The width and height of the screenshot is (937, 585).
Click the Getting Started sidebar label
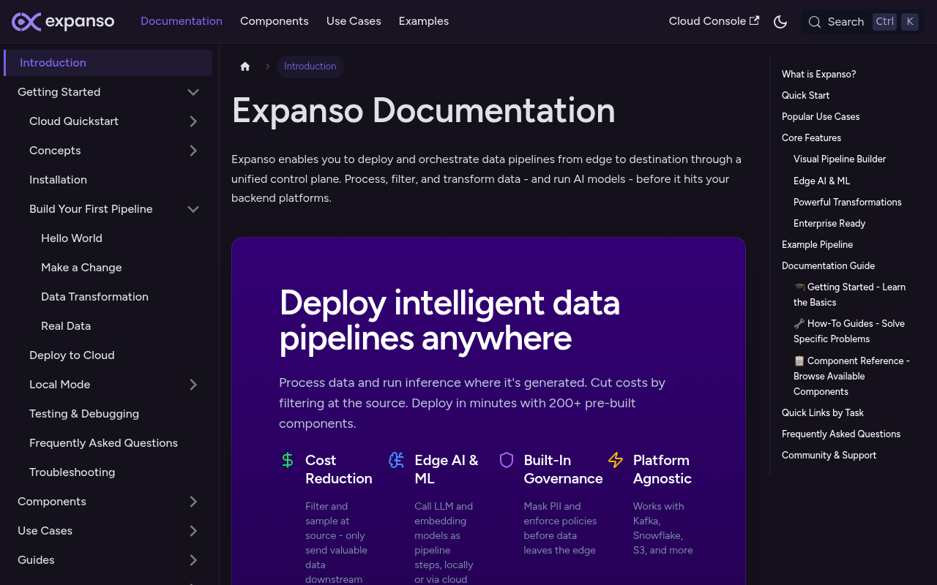(x=59, y=92)
